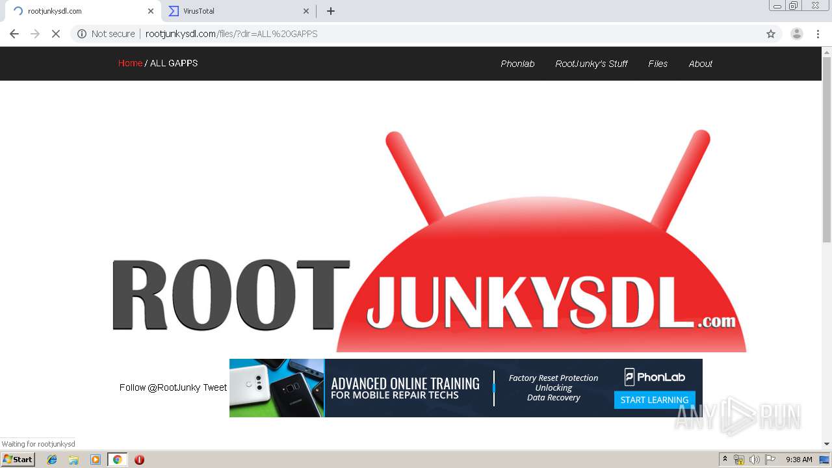This screenshot has width=832, height=468.
Task: Minimize the Chrome window
Action: [777, 5]
